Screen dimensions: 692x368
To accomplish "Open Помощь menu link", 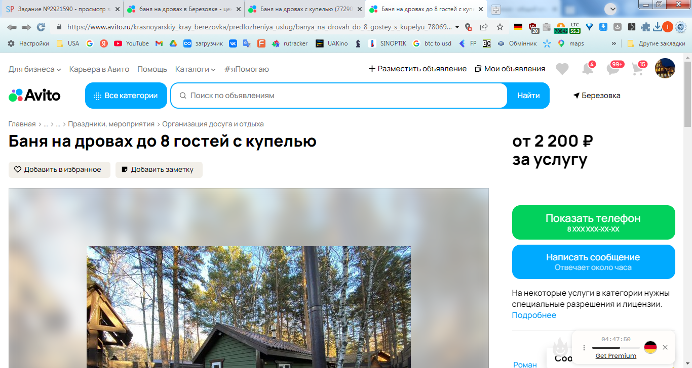I will [152, 69].
